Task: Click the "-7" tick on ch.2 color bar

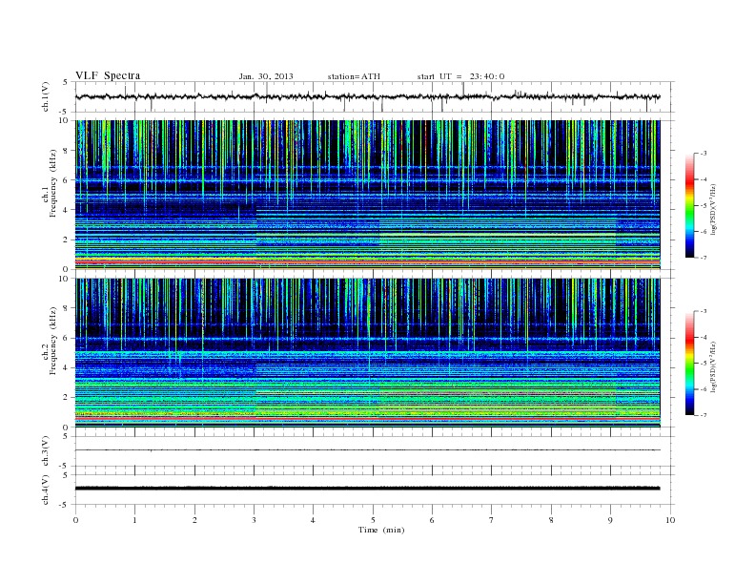Action: pos(703,415)
